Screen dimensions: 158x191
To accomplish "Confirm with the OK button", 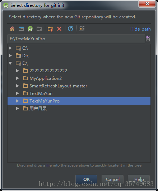I will tap(86, 179).
